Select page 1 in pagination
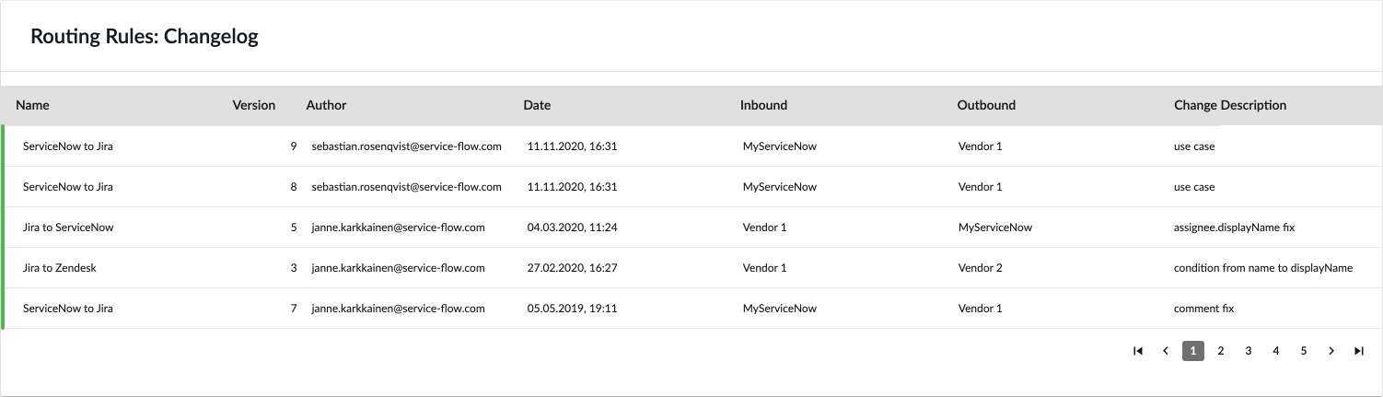Viewport: 1383px width, 397px height. [x=1193, y=351]
